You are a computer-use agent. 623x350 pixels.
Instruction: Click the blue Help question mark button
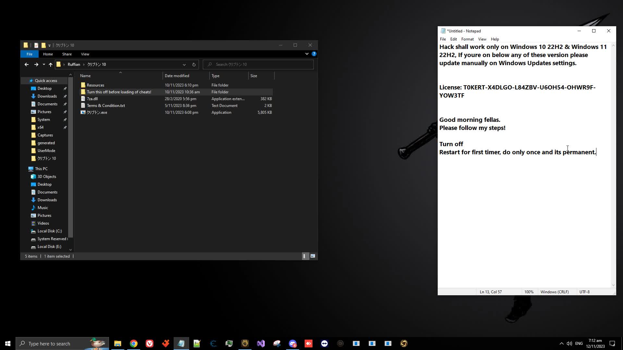coord(314,54)
